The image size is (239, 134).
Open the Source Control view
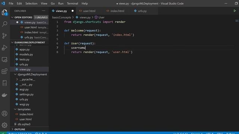click(4, 36)
